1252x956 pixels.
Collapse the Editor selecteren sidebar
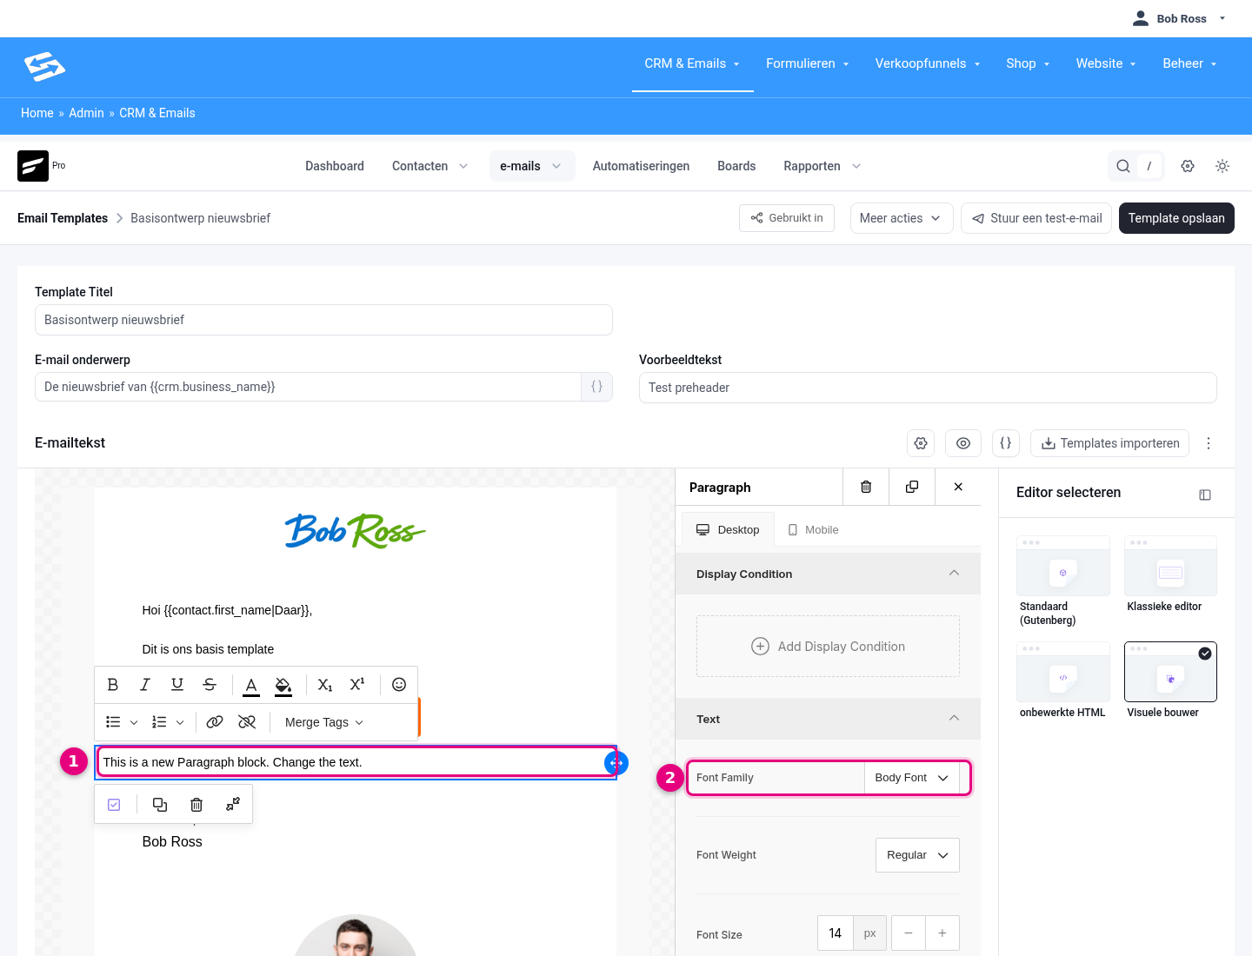1205,495
